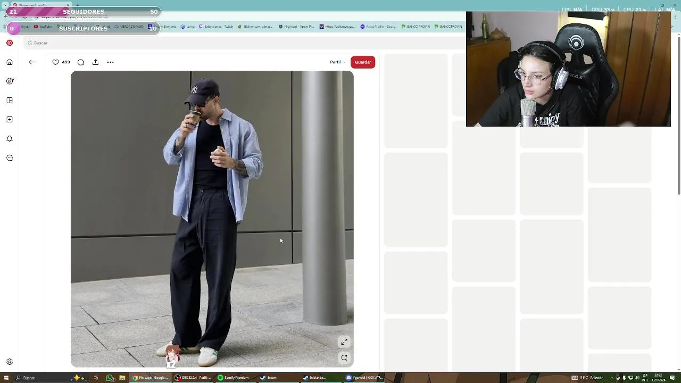Go to Home feed in sidebar
The height and width of the screenshot is (383, 681).
coord(10,62)
